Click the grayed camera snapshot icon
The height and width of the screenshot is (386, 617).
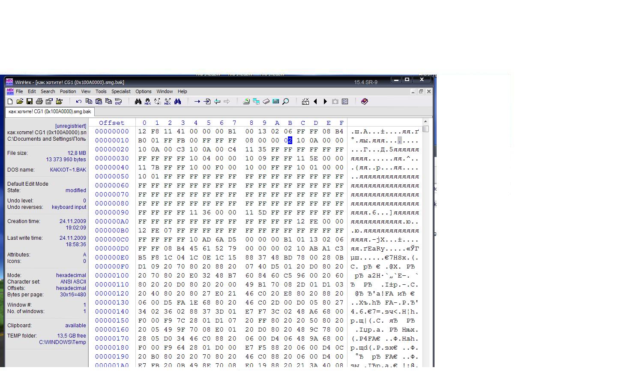pyautogui.click(x=335, y=102)
